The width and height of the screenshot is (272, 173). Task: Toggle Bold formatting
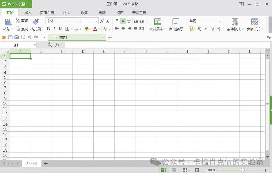[x=48, y=29]
